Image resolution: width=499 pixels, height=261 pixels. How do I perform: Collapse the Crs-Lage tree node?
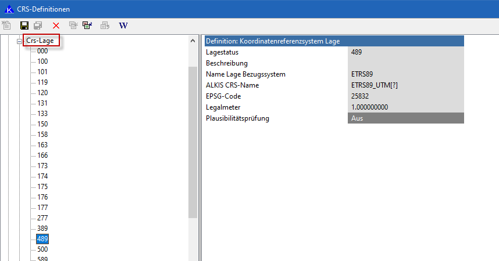coord(19,41)
